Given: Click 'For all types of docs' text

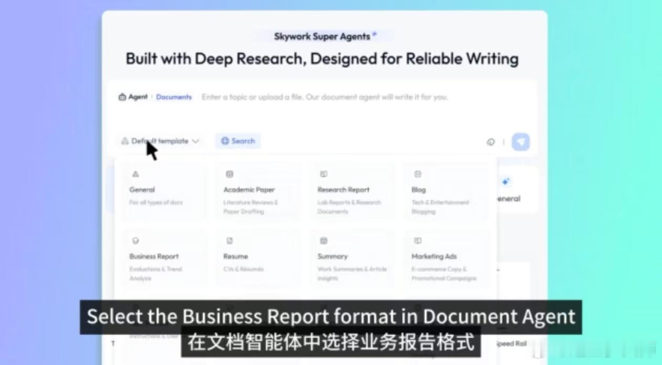Looking at the screenshot, I should (156, 202).
